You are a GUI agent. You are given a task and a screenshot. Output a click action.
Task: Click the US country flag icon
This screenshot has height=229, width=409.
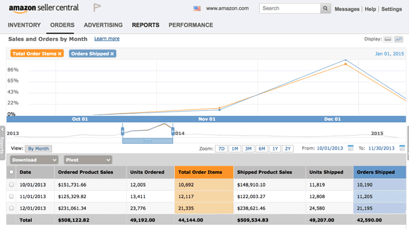point(197,8)
